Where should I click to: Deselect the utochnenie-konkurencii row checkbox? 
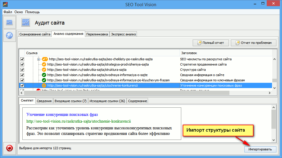point(22,85)
